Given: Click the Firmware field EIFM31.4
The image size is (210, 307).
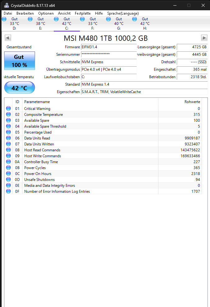Looking at the screenshot, I should (109, 47).
